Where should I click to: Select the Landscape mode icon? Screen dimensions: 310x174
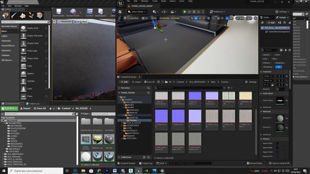point(23,15)
